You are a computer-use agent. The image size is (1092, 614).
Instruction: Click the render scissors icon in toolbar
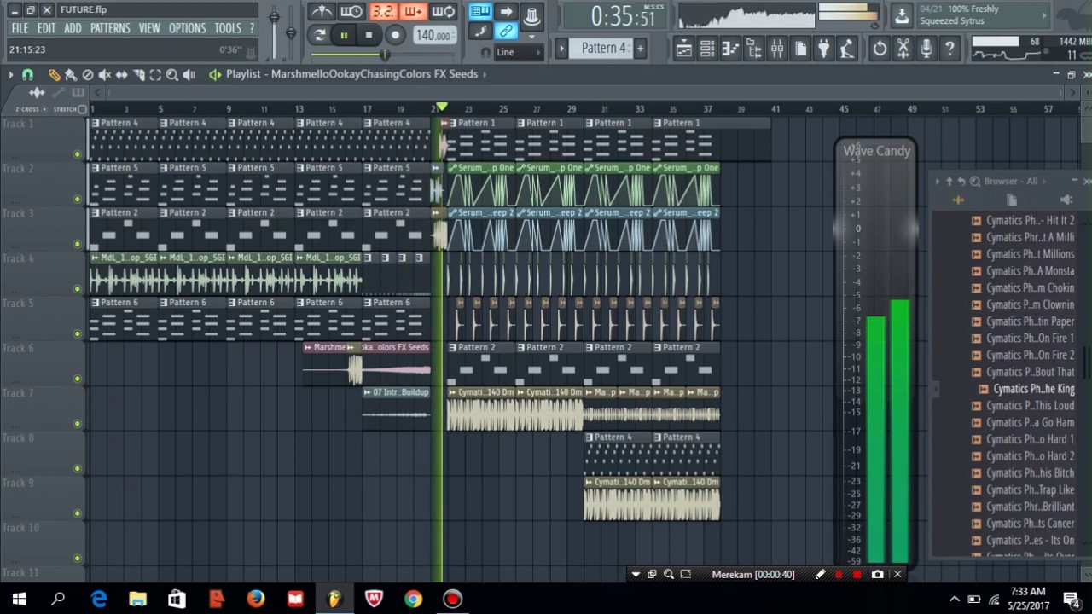point(903,49)
